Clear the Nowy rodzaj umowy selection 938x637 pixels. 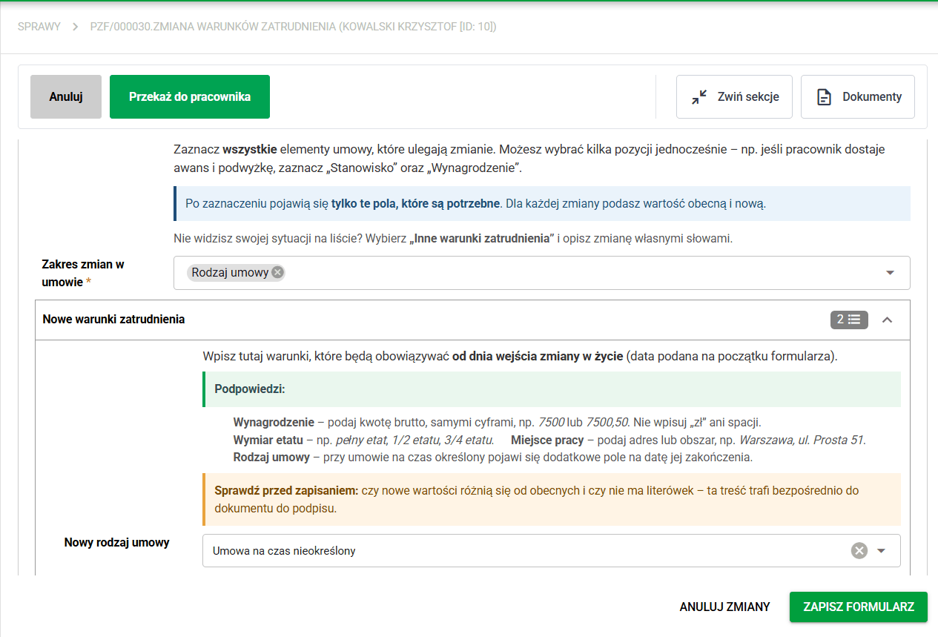(859, 550)
